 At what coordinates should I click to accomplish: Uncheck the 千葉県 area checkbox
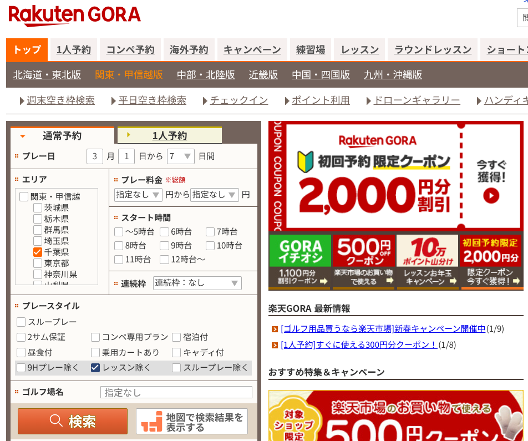[x=38, y=252]
